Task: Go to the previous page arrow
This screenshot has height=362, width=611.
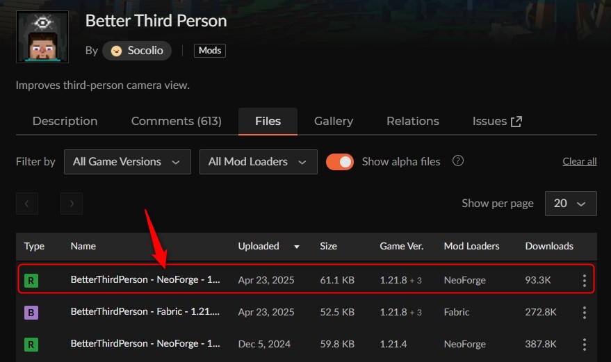Action: [x=27, y=204]
